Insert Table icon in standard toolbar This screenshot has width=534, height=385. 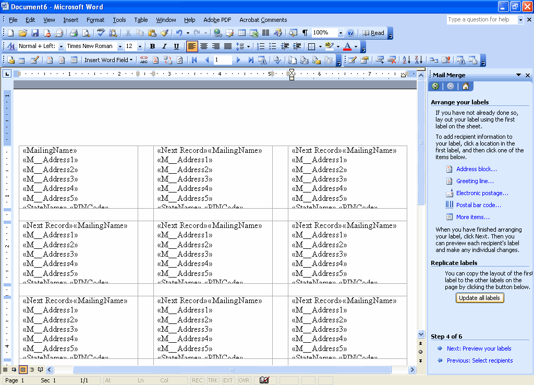point(242,33)
